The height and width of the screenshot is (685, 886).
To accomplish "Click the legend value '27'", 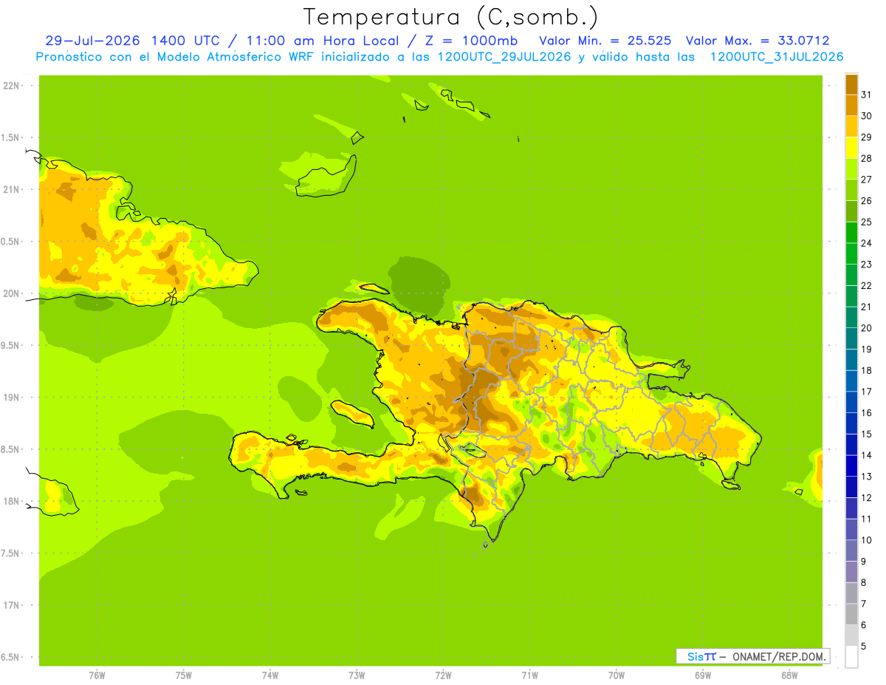I will [x=866, y=180].
